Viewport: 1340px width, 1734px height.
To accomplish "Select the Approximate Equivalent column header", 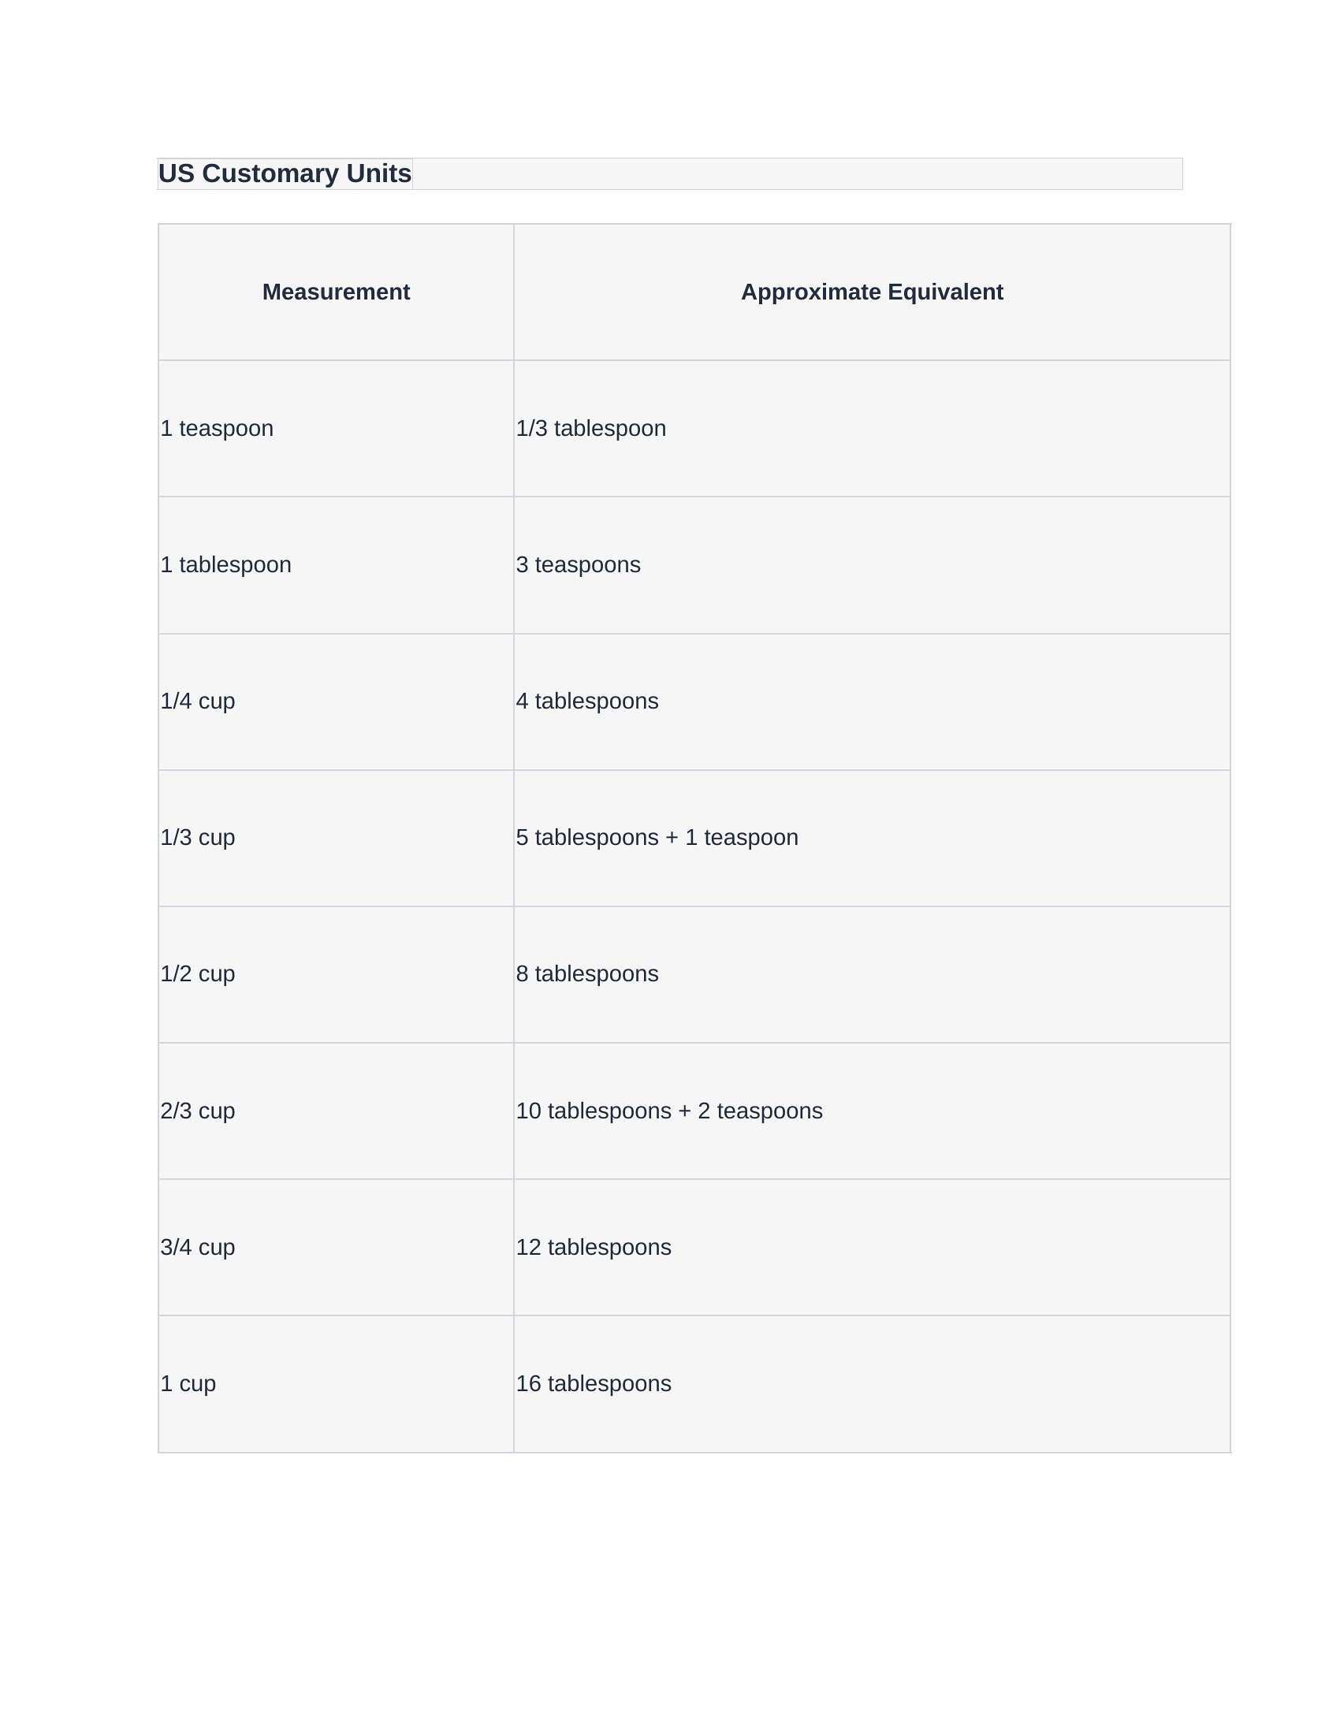I will click(x=872, y=292).
